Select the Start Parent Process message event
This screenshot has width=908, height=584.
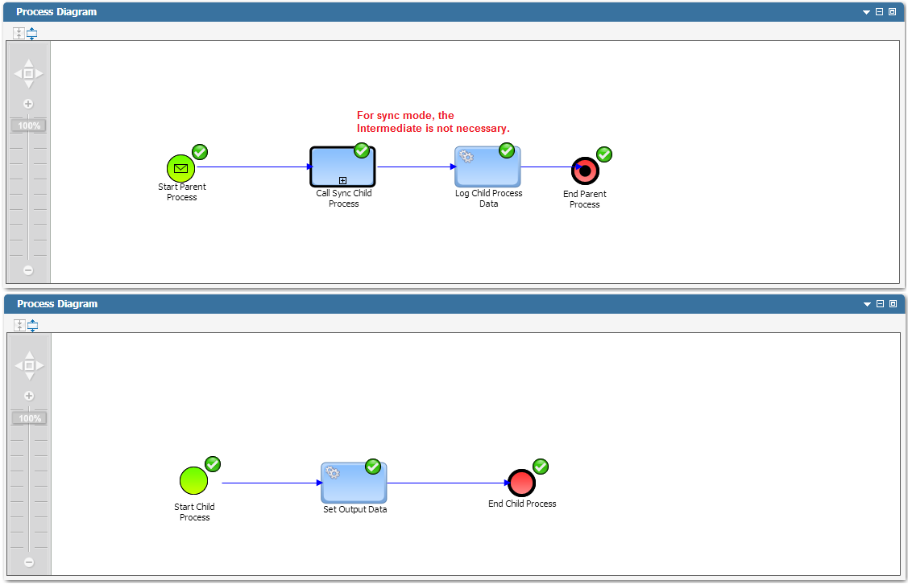tap(180, 169)
